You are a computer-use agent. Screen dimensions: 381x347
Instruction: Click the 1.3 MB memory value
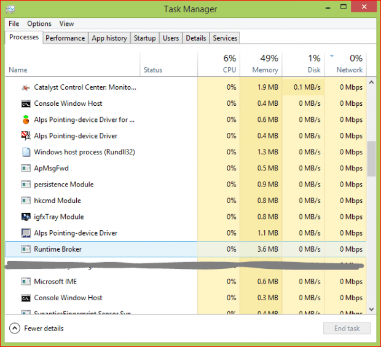[x=267, y=152]
